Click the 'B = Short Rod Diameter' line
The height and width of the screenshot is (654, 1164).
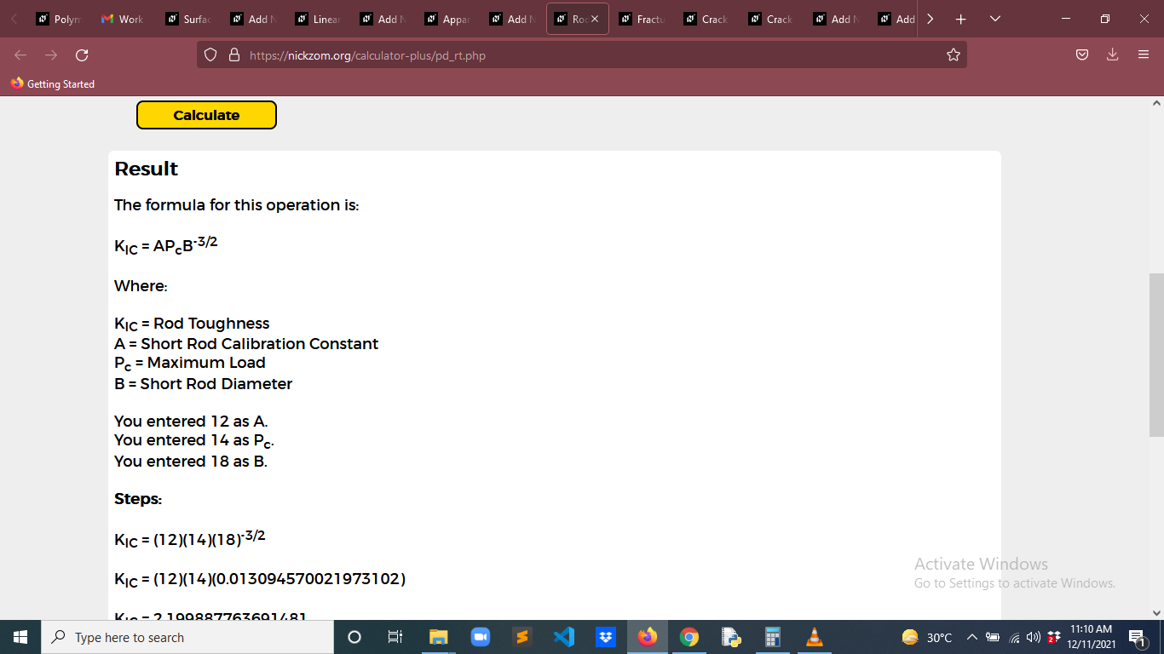coord(204,384)
